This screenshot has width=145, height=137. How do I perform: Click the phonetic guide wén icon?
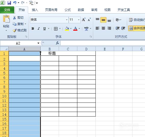point(86,29)
